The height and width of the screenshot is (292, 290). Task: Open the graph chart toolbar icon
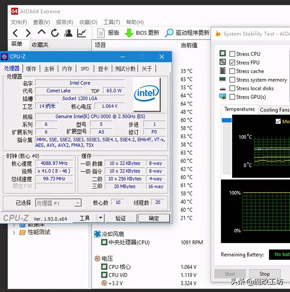click(x=82, y=33)
